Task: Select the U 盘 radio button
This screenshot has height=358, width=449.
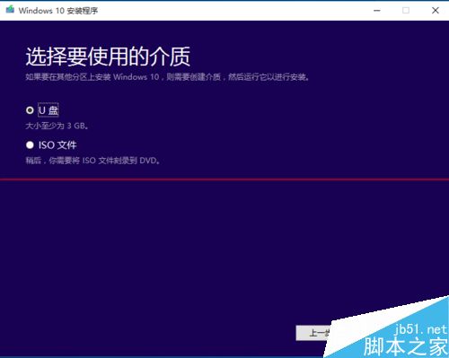Action: [30, 110]
